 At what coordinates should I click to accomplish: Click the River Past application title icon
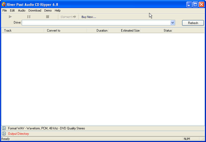pyautogui.click(x=4, y=4)
